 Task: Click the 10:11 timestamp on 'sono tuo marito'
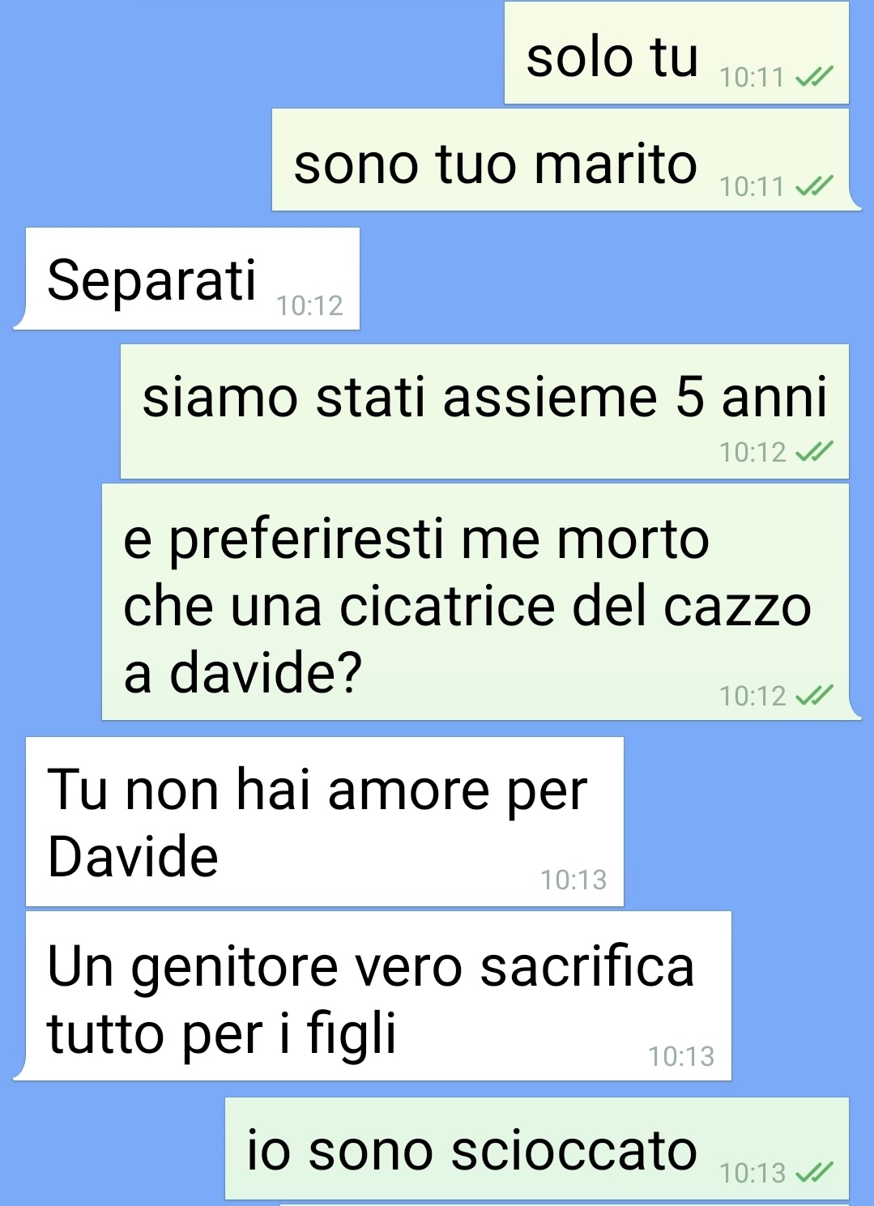point(752,187)
